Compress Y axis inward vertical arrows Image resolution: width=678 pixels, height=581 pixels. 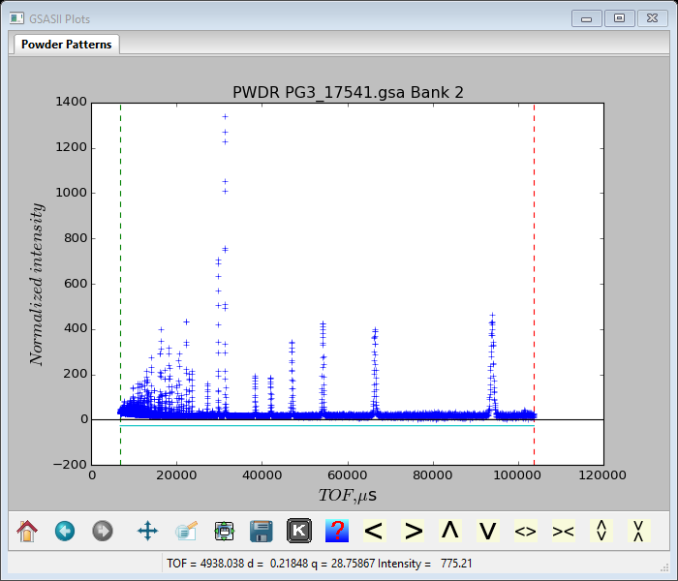pyautogui.click(x=638, y=531)
